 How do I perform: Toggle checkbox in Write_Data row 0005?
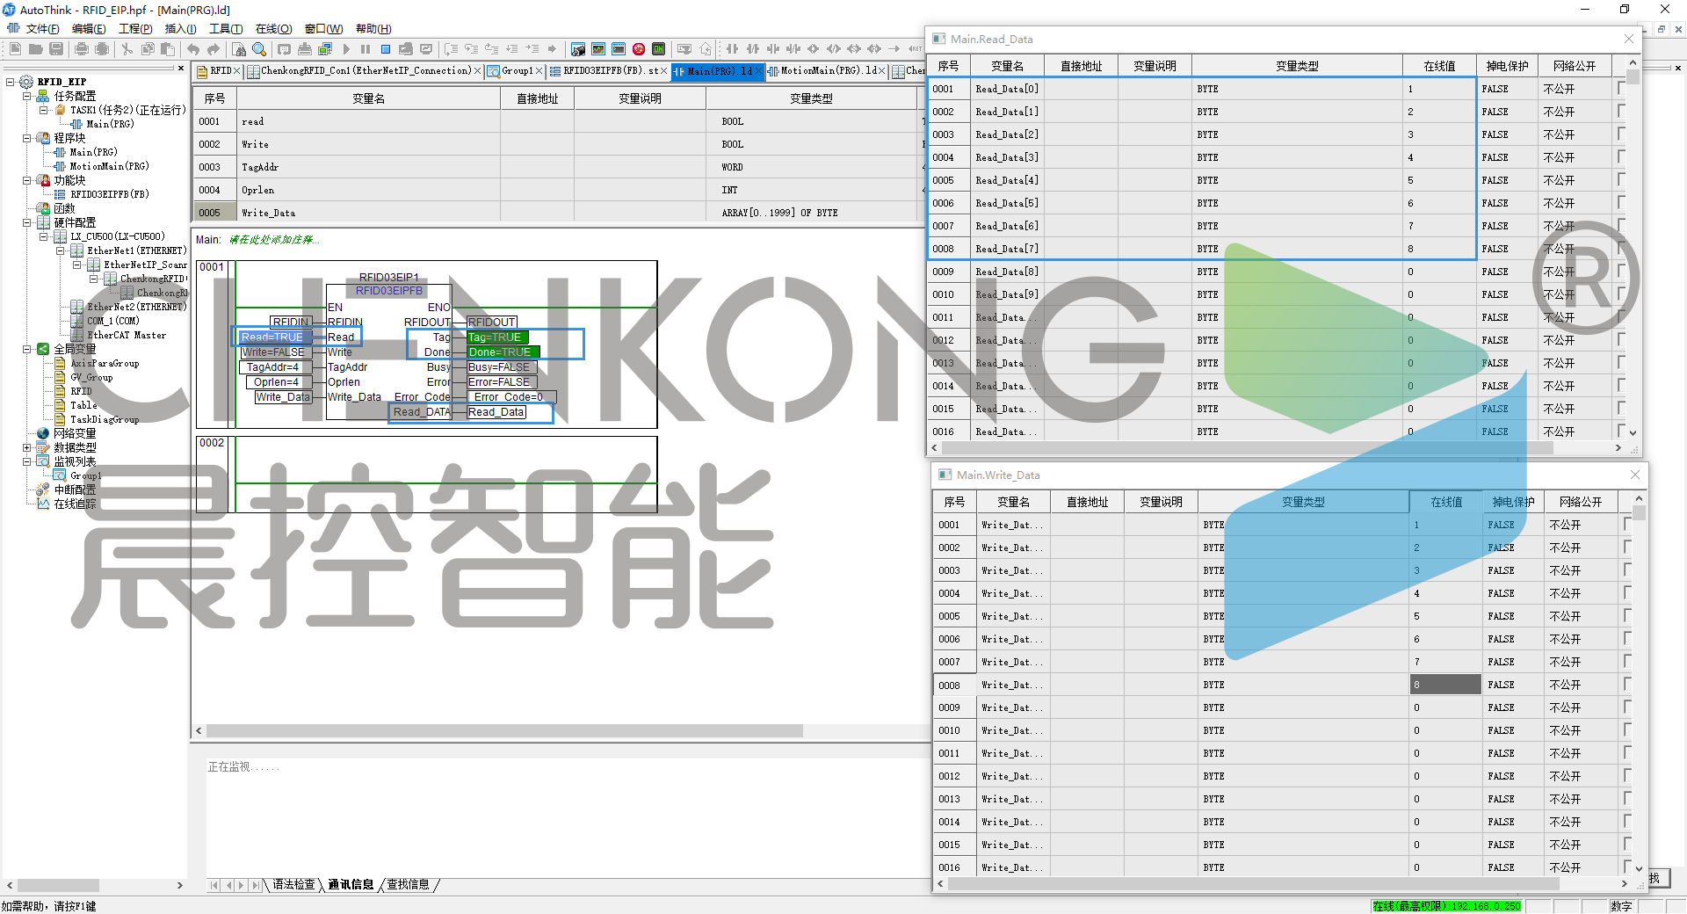pyautogui.click(x=1628, y=615)
